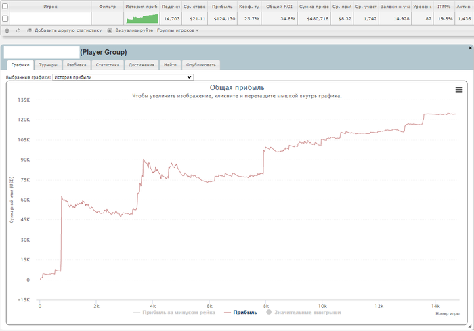
Task: Go to the Достижения tab
Action: coord(142,65)
